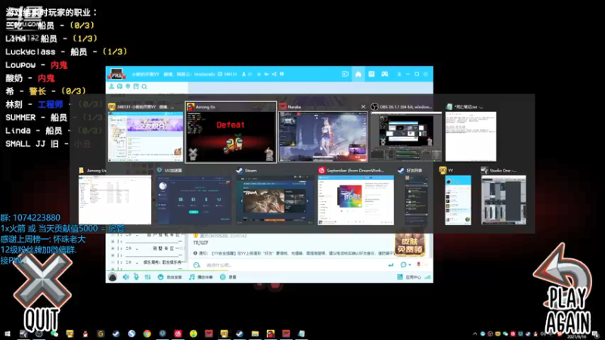
Task: Click the YY user list person icon
Action: click(x=111, y=86)
